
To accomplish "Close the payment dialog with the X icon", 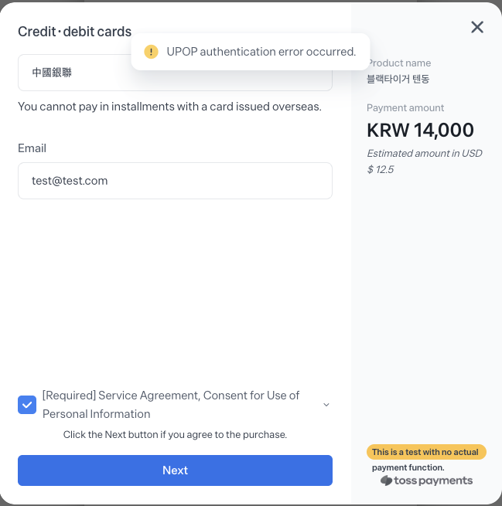I will point(477,27).
